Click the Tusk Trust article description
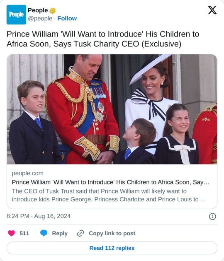 click(x=109, y=195)
